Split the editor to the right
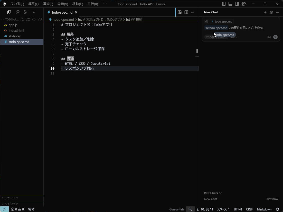The height and width of the screenshot is (212, 283). pyautogui.click(x=186, y=12)
